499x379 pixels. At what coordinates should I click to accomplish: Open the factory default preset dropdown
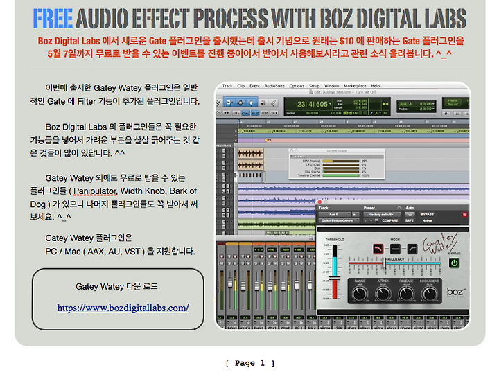tap(382, 215)
